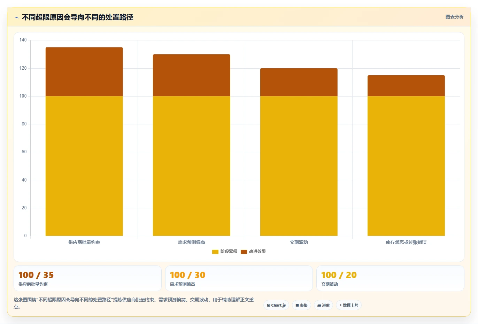Toggle the 改进效果 legend color swatch
The width and height of the screenshot is (478, 324).
[244, 252]
